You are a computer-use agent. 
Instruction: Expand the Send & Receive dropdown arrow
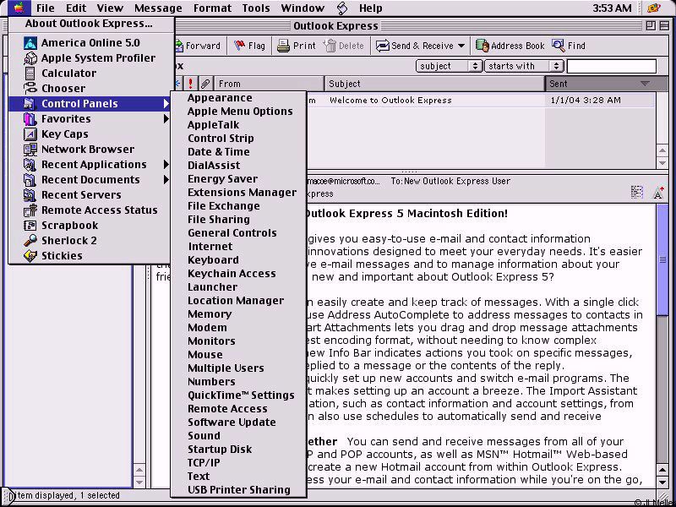(x=461, y=46)
